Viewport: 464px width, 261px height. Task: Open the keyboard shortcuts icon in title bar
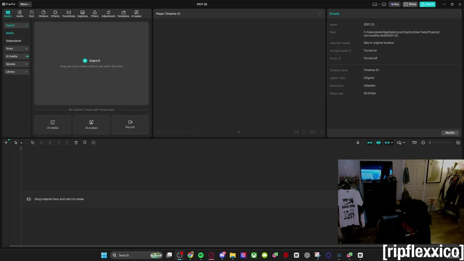[384, 4]
